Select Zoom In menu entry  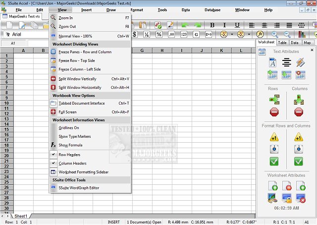pos(90,18)
